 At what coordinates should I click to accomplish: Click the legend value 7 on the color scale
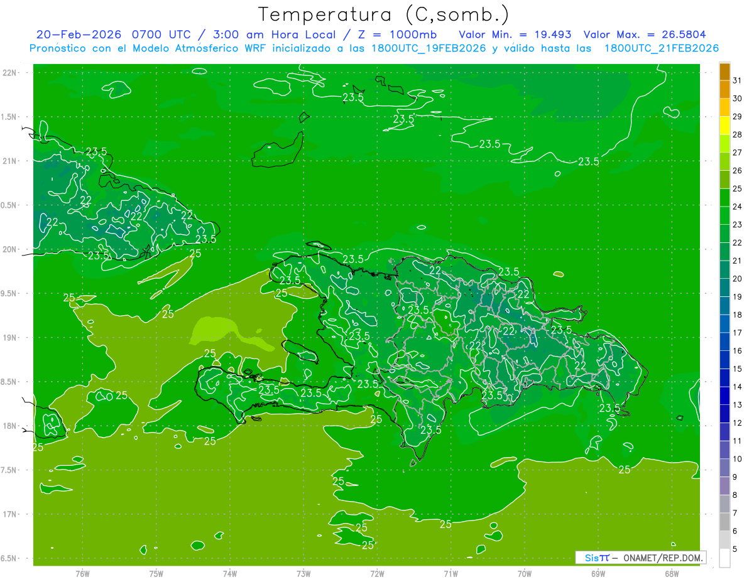[x=735, y=513]
